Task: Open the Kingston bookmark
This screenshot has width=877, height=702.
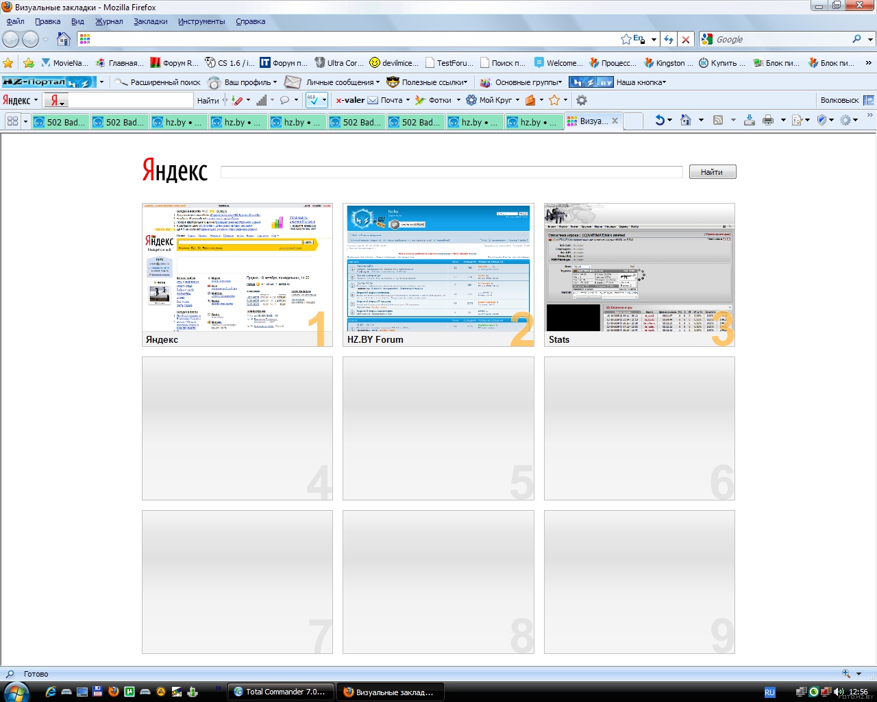Action: (668, 63)
